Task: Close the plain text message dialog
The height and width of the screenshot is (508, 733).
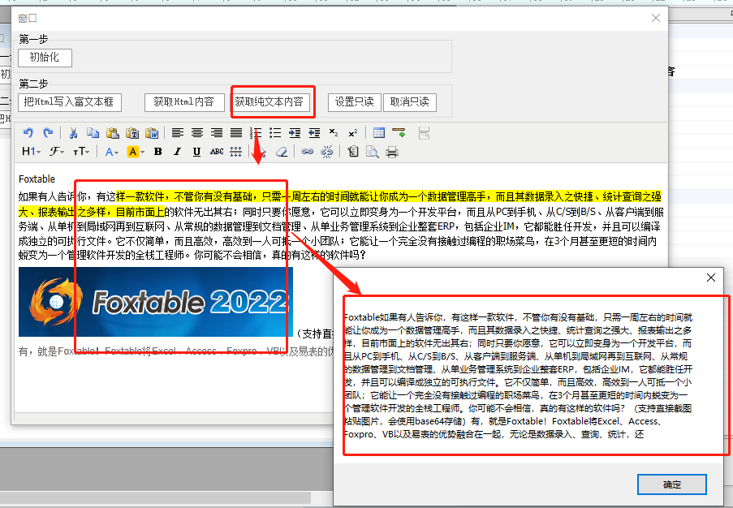Action: (x=711, y=278)
